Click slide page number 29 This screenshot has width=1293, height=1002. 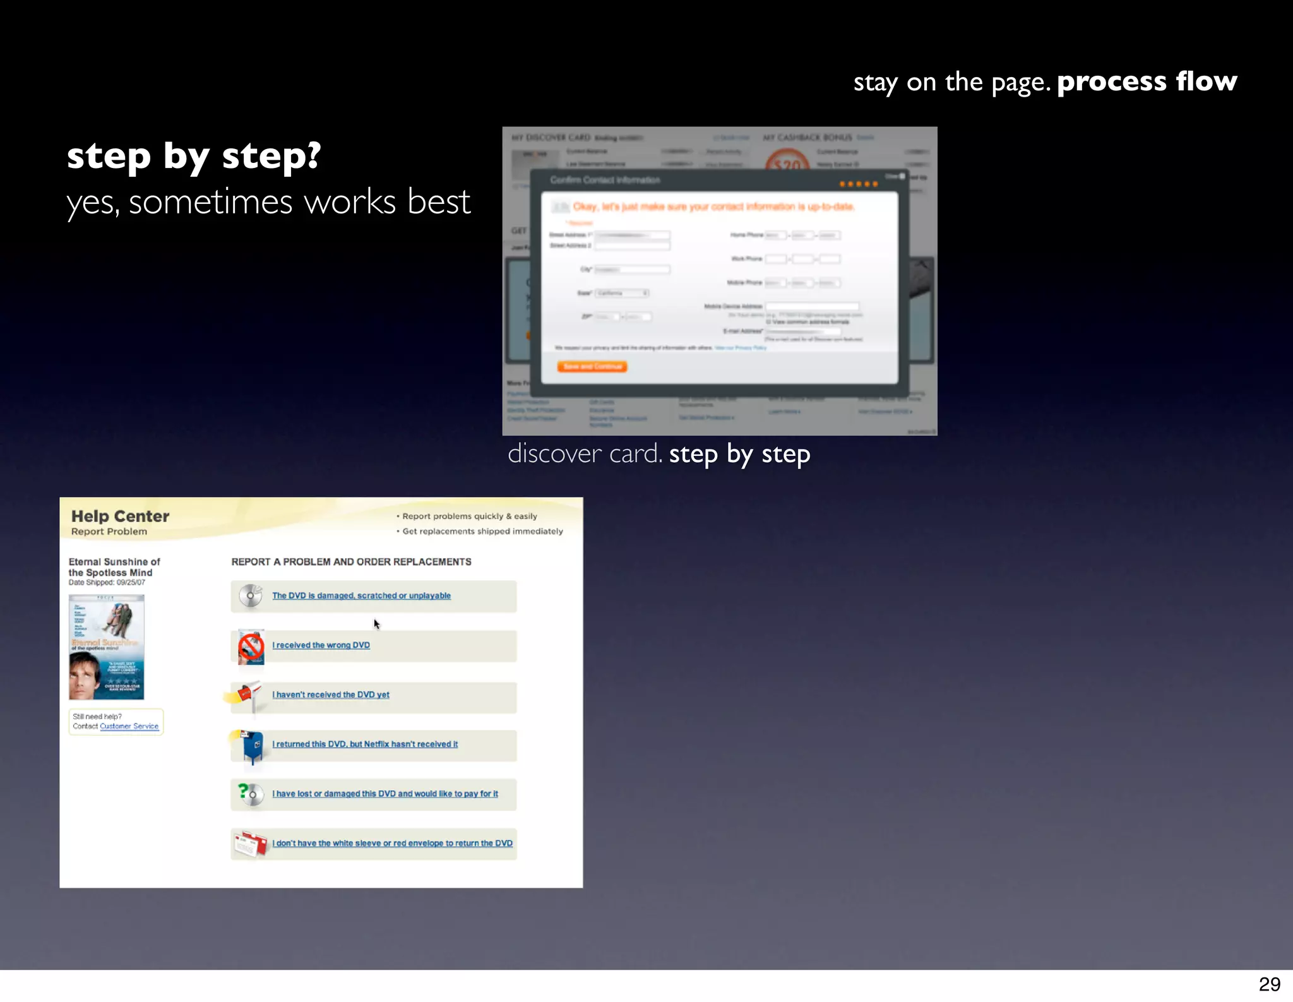click(x=1269, y=984)
